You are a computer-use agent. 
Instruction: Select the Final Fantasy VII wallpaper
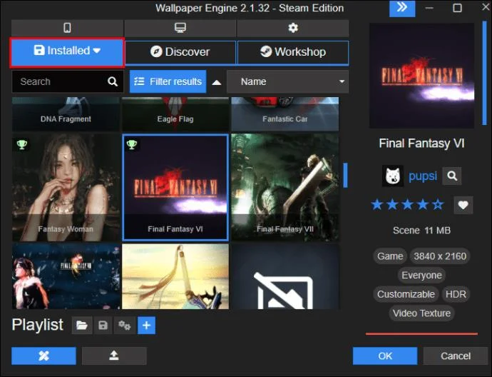285,187
